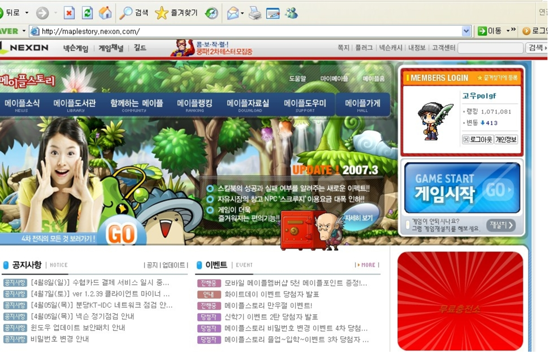This screenshot has width=548, height=354.
Task: Click the 쿵파 2차 테스터모집 banner
Action: click(212, 48)
